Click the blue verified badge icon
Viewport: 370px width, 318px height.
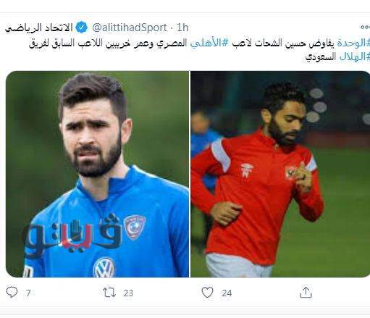(x=82, y=28)
